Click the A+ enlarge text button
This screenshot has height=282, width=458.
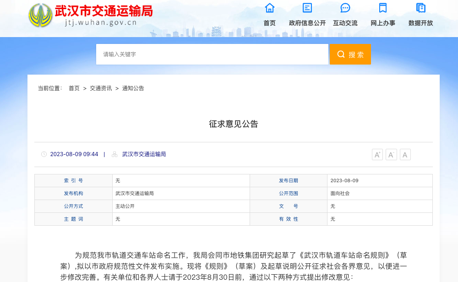tap(377, 154)
